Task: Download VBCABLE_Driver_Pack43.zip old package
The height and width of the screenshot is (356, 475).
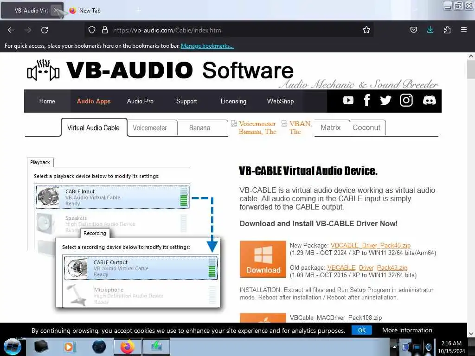Action: click(x=367, y=267)
